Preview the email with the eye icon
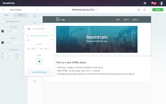Screen dimensions: 166x104 [139, 10]
